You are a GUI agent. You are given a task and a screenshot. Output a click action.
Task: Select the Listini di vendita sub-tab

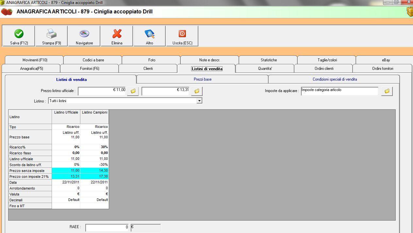point(71,79)
